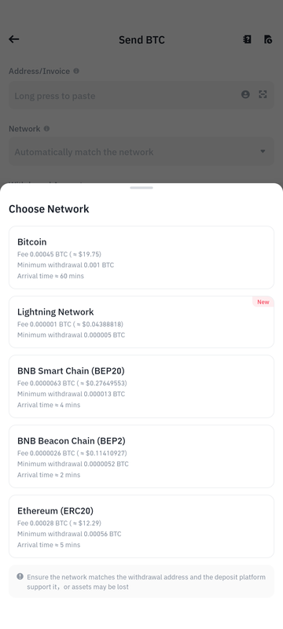This screenshot has height=629, width=283.
Task: Open the withdrawal history icon
Action: [268, 39]
